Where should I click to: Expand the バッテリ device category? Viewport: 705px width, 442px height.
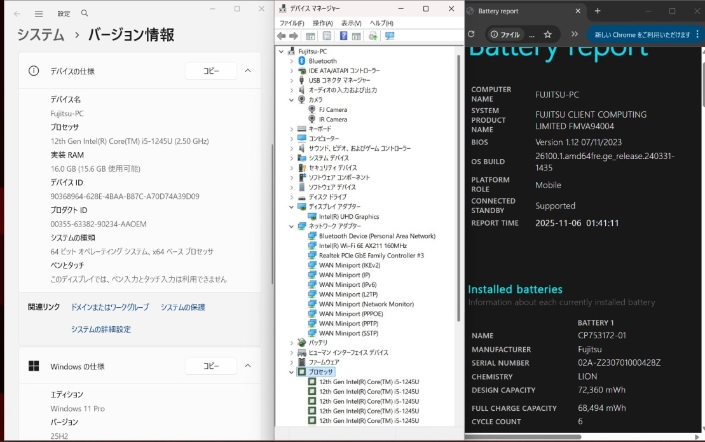pyautogui.click(x=291, y=342)
